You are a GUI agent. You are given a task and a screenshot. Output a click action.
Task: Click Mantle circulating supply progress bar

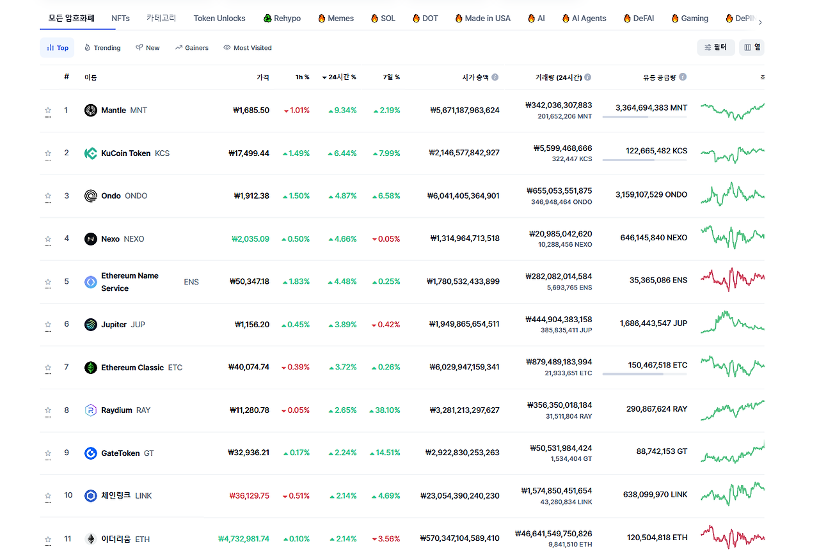(x=644, y=117)
